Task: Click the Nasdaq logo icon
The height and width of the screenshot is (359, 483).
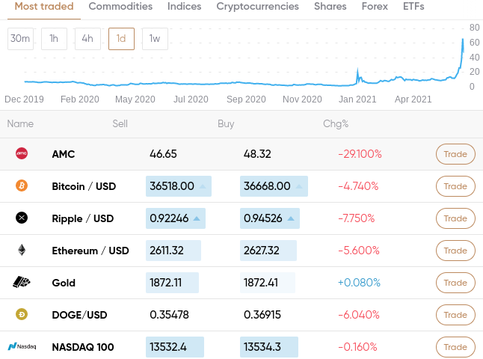Action: click(x=22, y=346)
